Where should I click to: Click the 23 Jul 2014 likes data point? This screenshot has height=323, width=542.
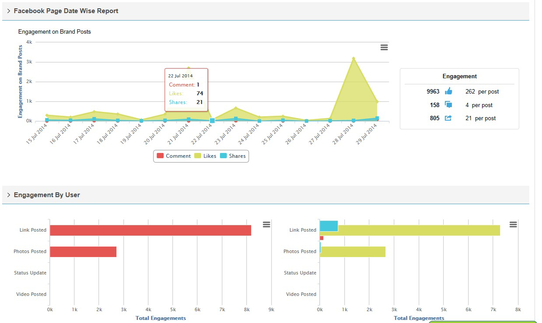tap(236, 108)
